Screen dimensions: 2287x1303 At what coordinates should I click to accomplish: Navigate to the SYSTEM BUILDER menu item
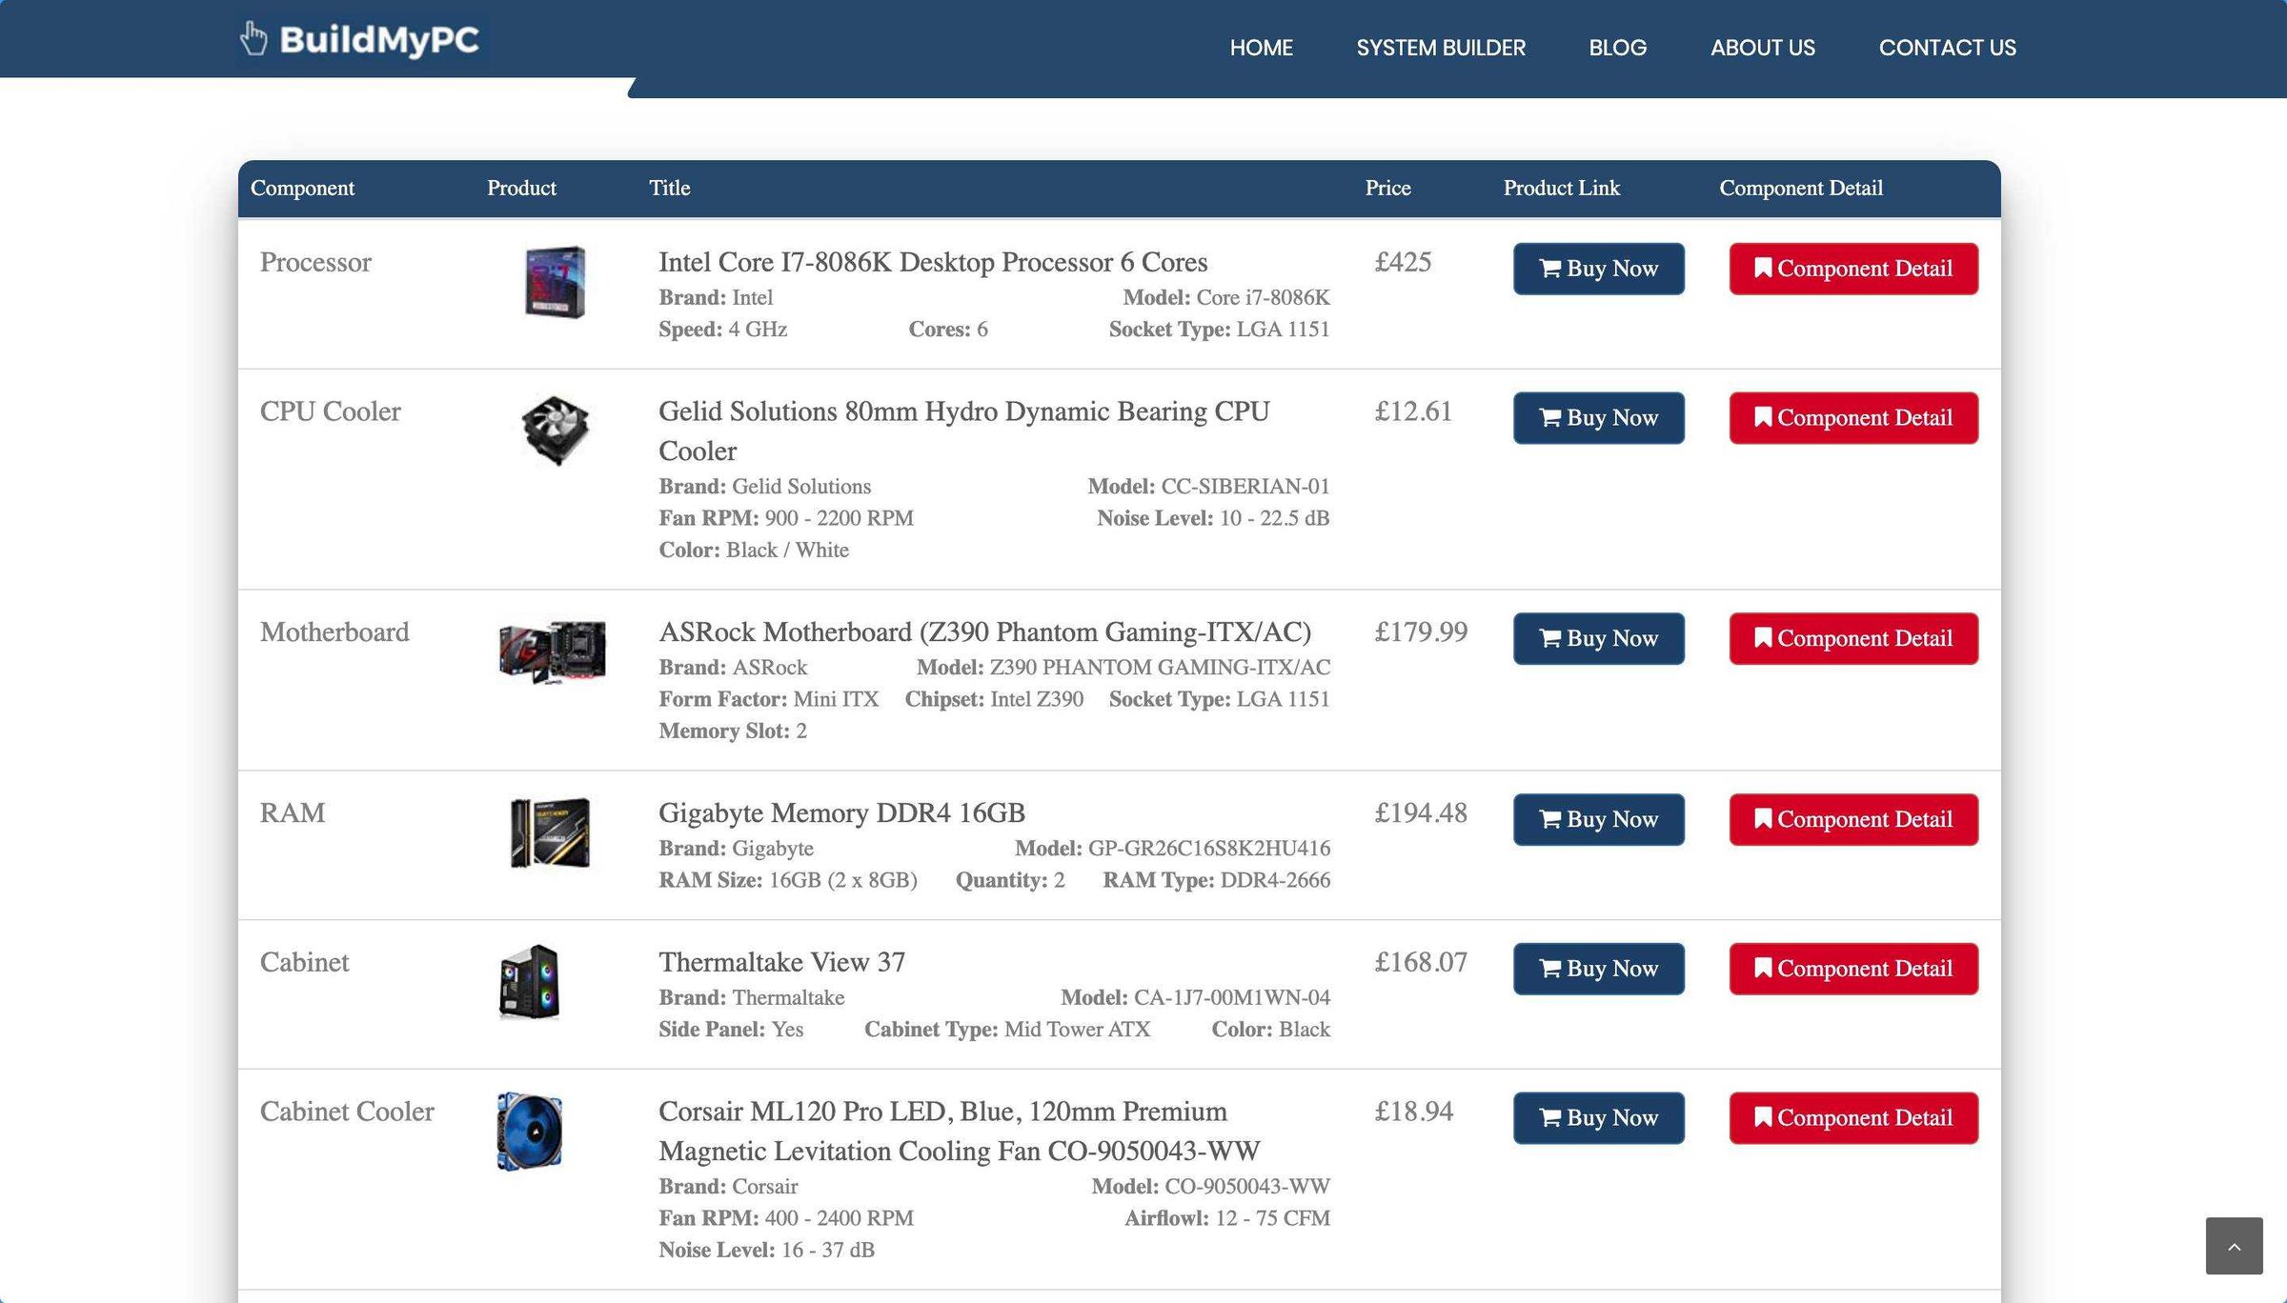pyautogui.click(x=1441, y=47)
